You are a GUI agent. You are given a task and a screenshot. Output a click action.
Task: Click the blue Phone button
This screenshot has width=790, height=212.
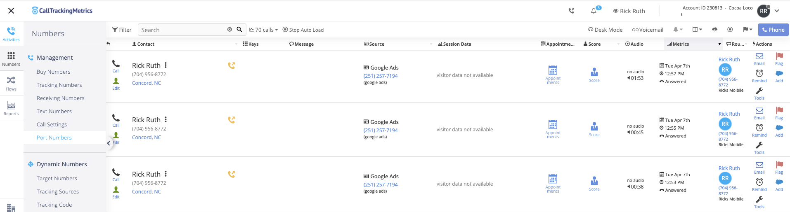click(773, 30)
